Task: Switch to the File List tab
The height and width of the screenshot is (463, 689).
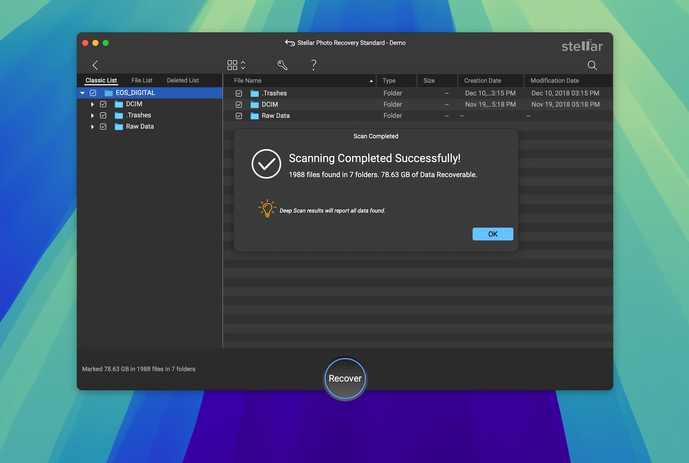Action: pos(142,80)
